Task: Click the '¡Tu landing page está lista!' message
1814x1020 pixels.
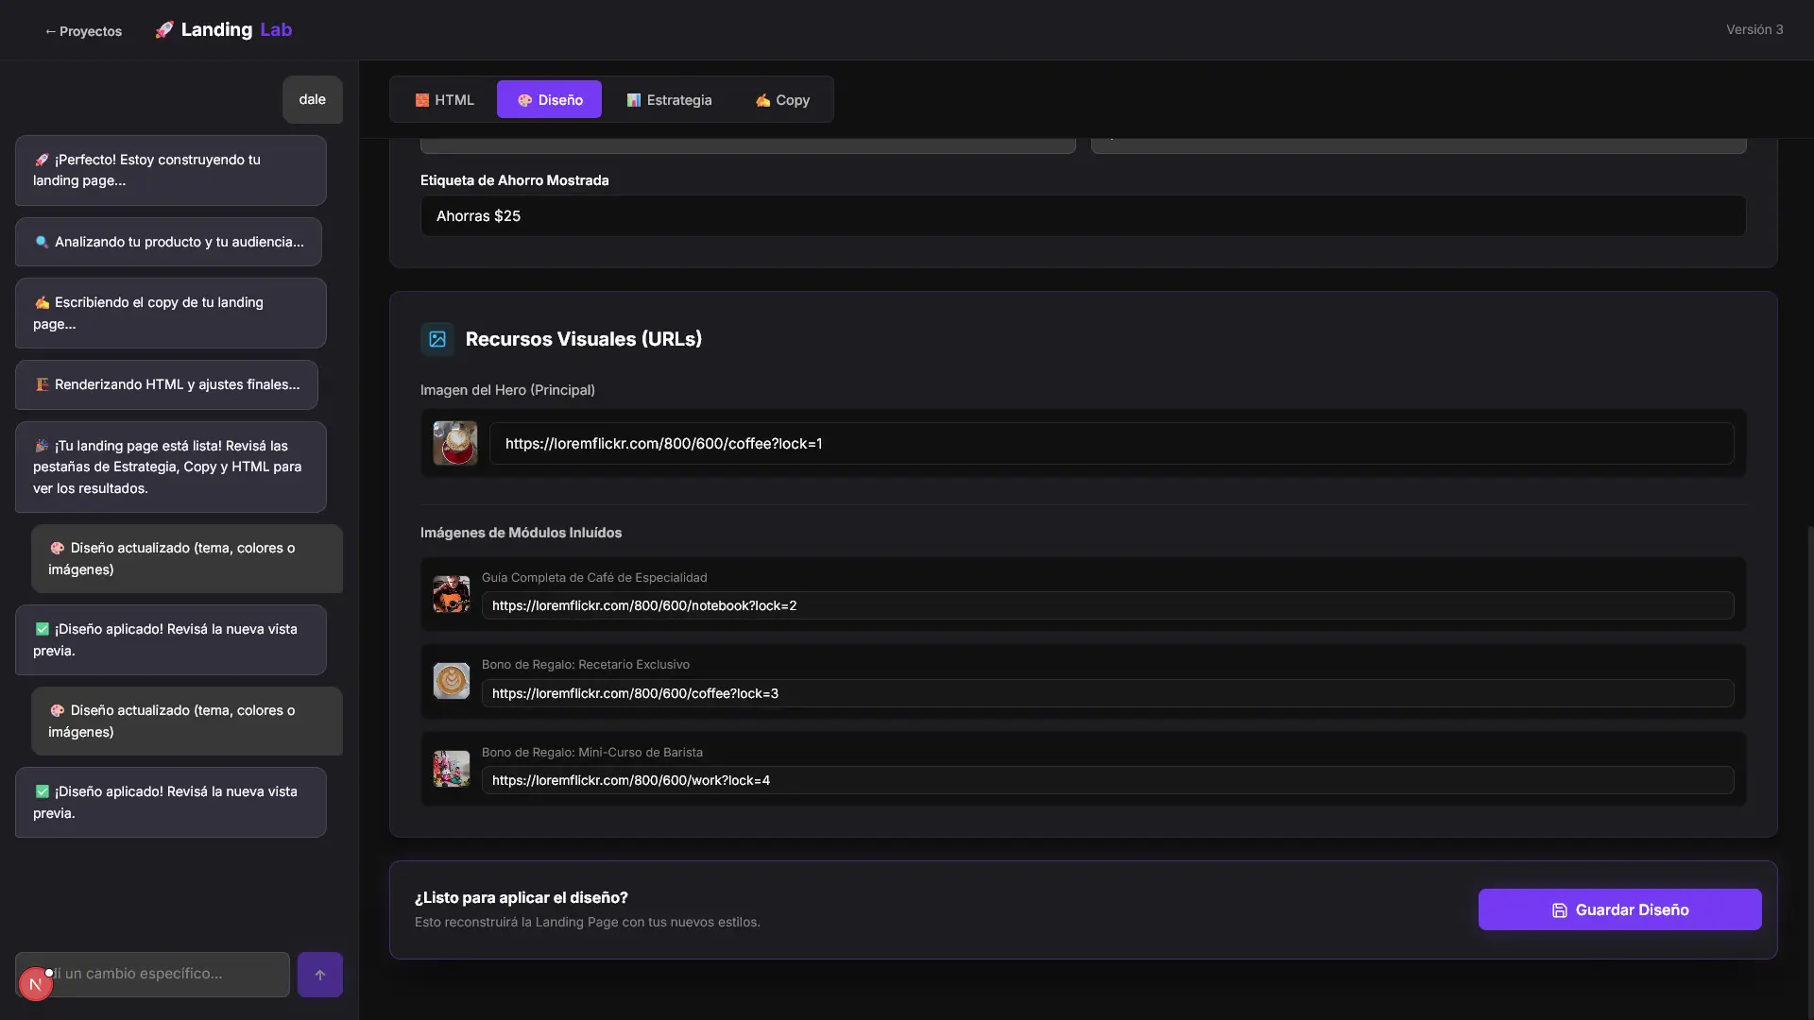Action: click(x=171, y=467)
